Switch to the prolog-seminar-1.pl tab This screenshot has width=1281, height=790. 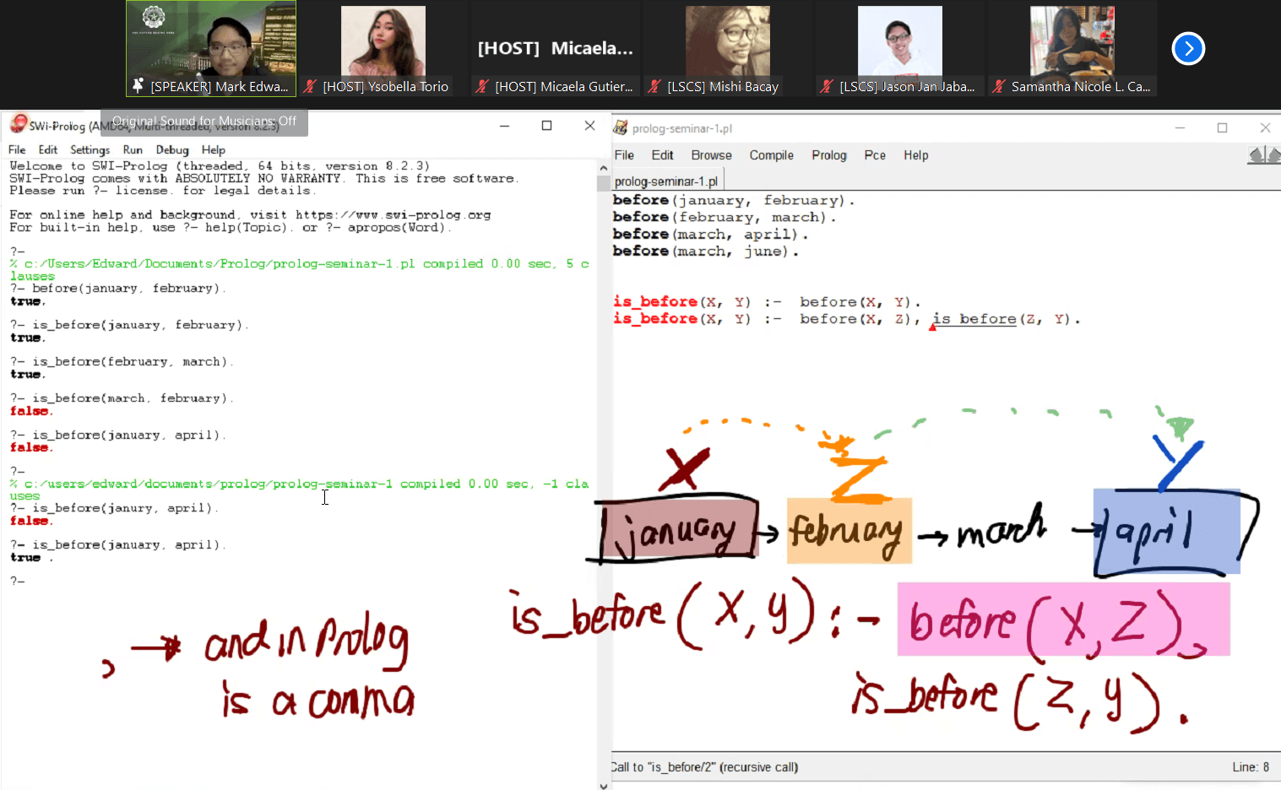point(666,179)
